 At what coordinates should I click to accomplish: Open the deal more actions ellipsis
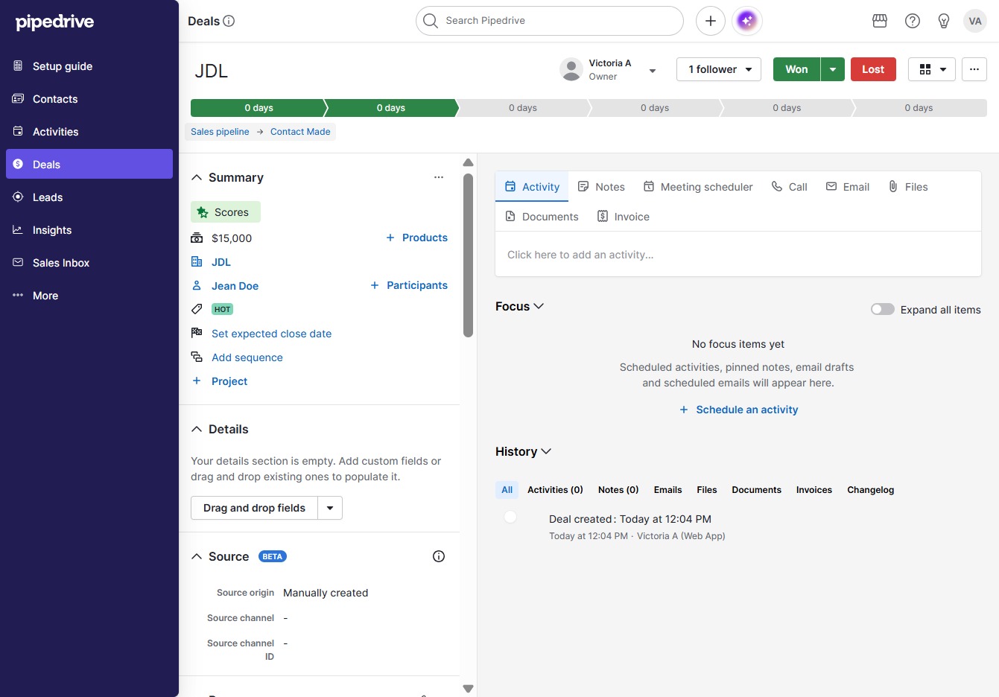pyautogui.click(x=974, y=69)
